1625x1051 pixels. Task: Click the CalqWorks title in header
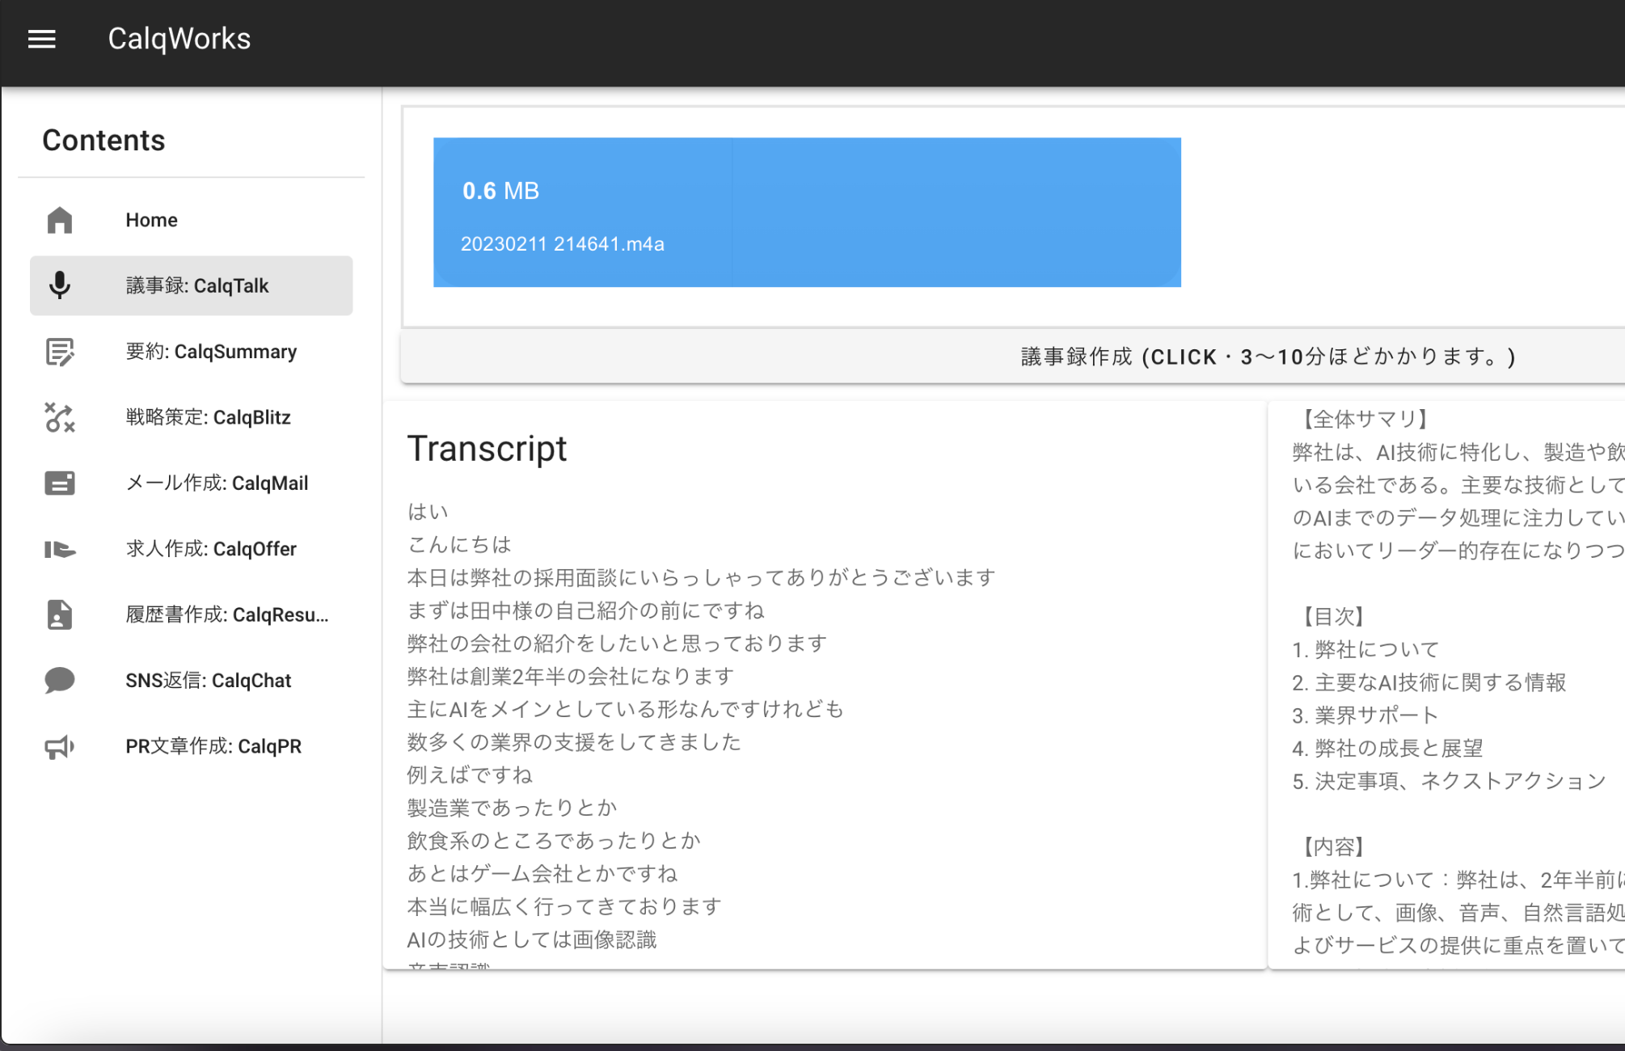[179, 39]
